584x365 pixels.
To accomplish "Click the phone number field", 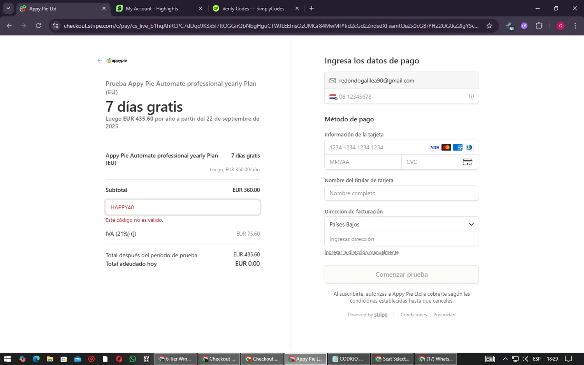I will [x=401, y=97].
